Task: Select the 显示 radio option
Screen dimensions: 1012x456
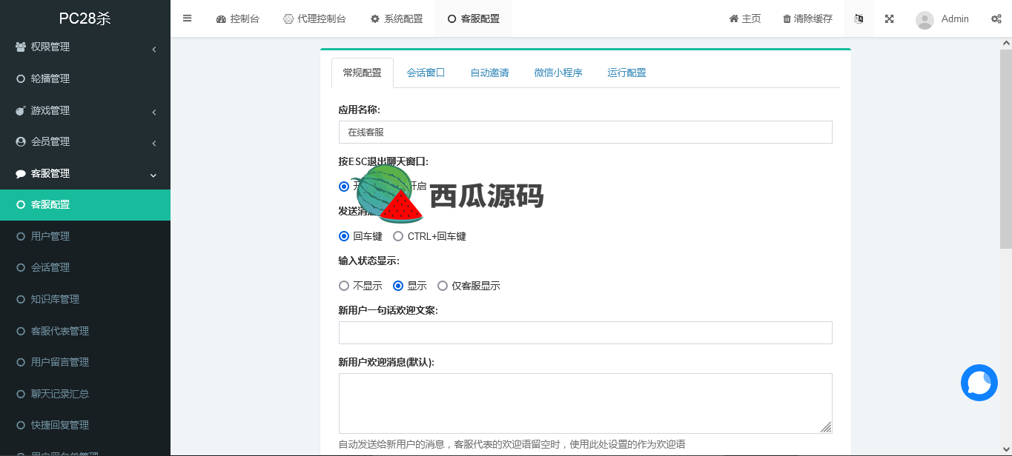Action: point(398,286)
